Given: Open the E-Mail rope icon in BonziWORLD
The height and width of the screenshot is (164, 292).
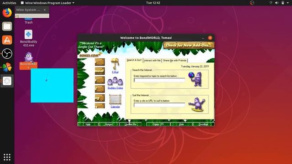Looking at the screenshot, I should click(115, 64).
